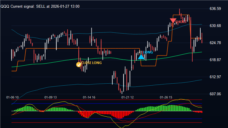Select the 01-21 12 date axis label
The width and height of the screenshot is (228, 128).
[127, 97]
